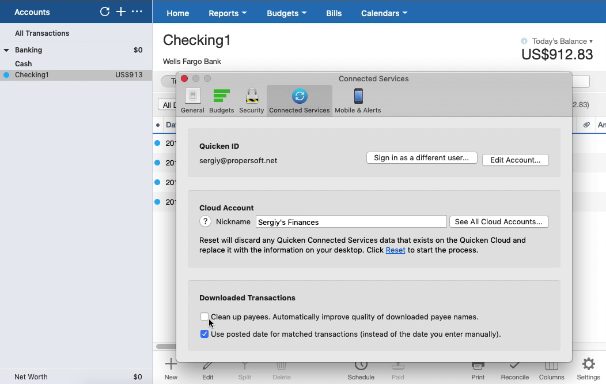Select All Transactions in sidebar
Viewport: 606px width, 384px height.
(76, 33)
